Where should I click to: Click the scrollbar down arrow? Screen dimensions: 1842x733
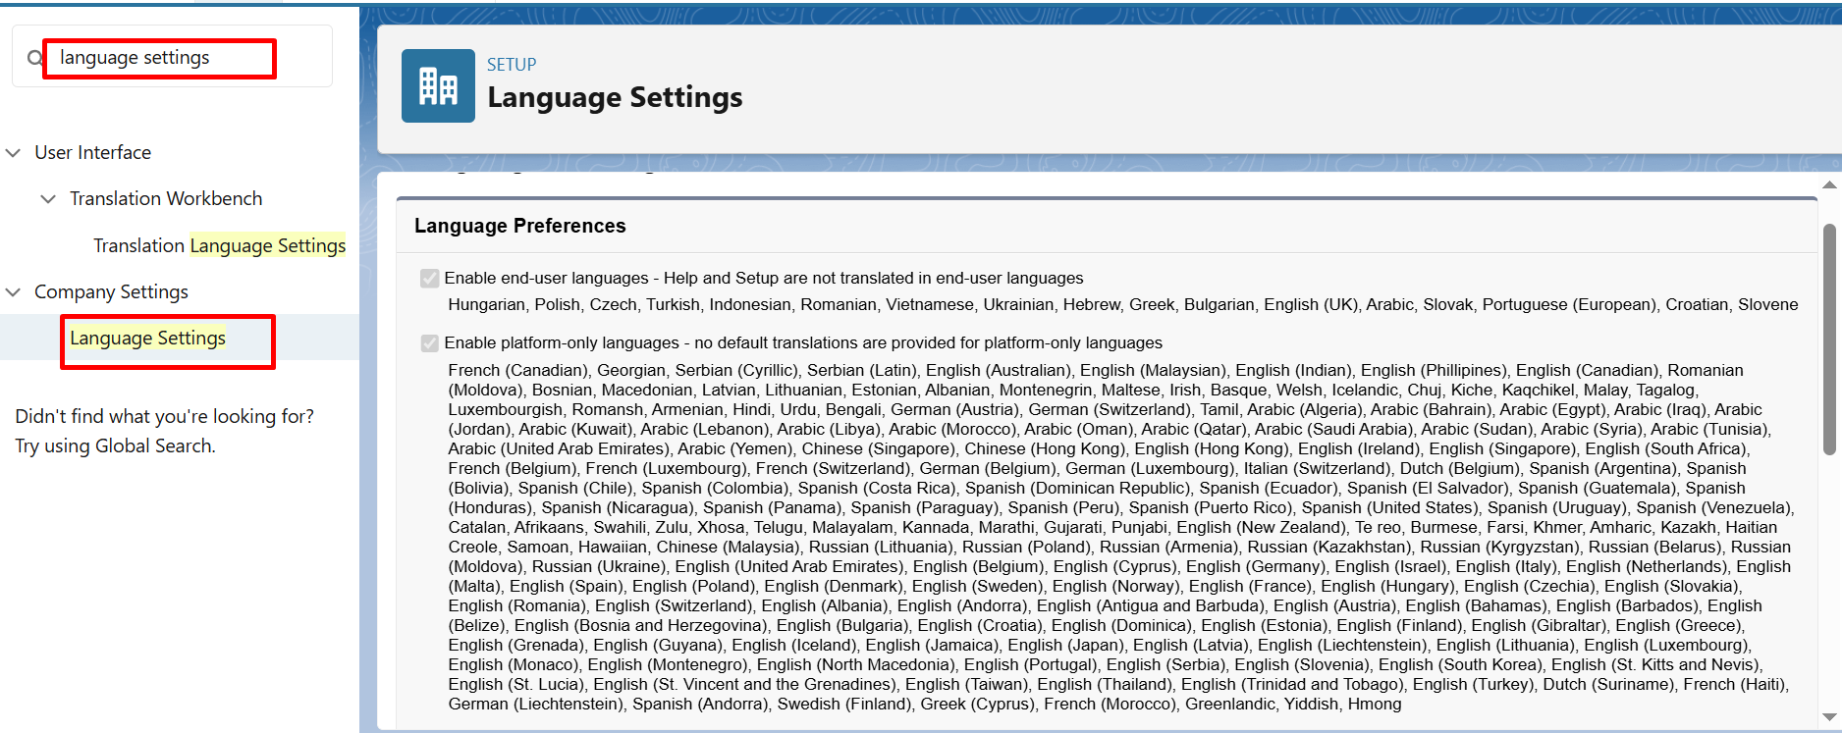pyautogui.click(x=1829, y=717)
